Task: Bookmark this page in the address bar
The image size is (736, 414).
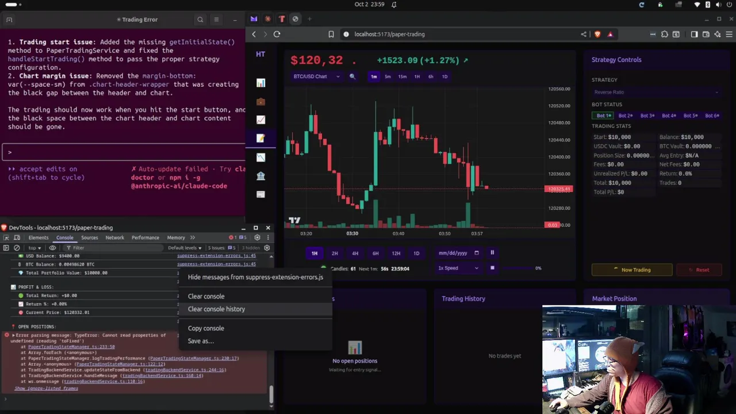Action: 331,34
